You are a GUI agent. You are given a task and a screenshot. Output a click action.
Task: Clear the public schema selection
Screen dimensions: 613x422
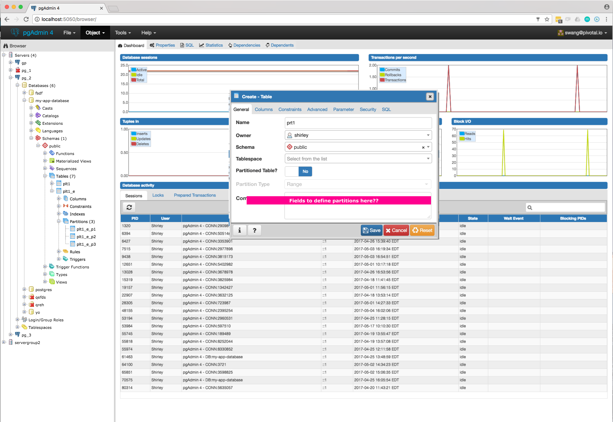pos(423,147)
